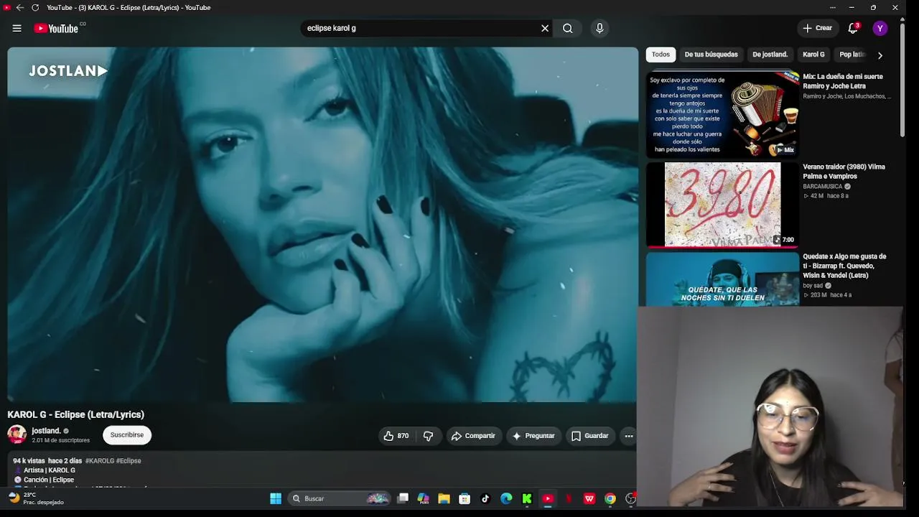Viewport: 919px width, 517px height.
Task: Click the #Eclipse hashtag in the description
Action: pos(129,461)
